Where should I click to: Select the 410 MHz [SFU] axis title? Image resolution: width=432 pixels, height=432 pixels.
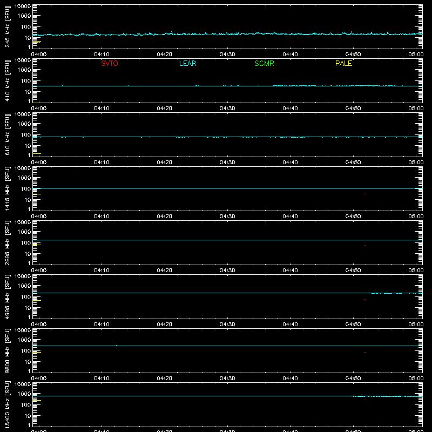coord(7,80)
